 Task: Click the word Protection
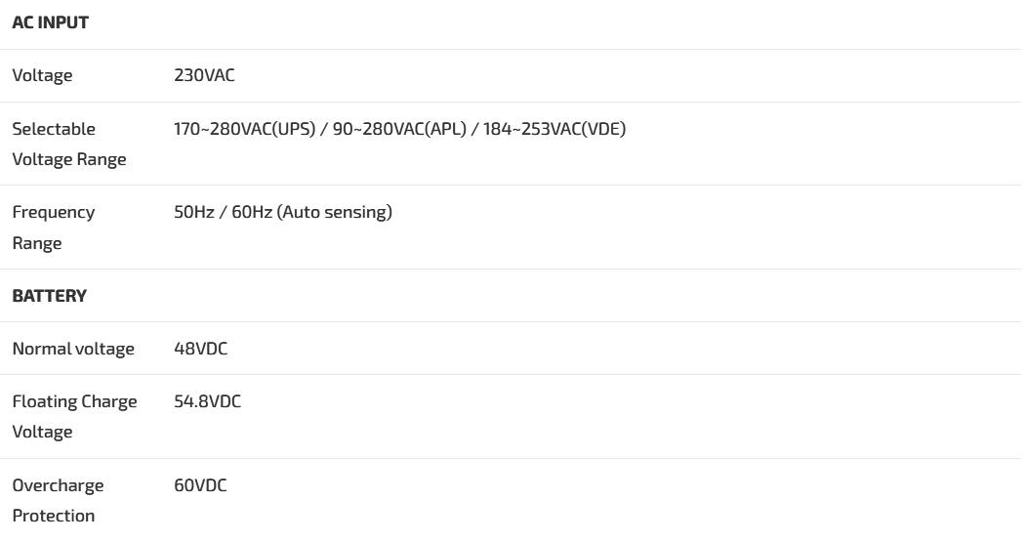(54, 516)
